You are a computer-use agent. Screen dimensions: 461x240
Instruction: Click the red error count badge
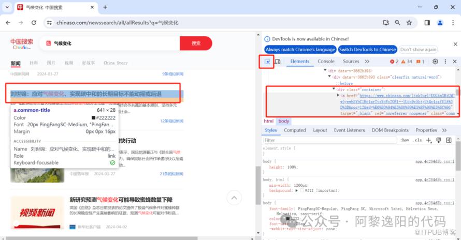tap(394, 62)
